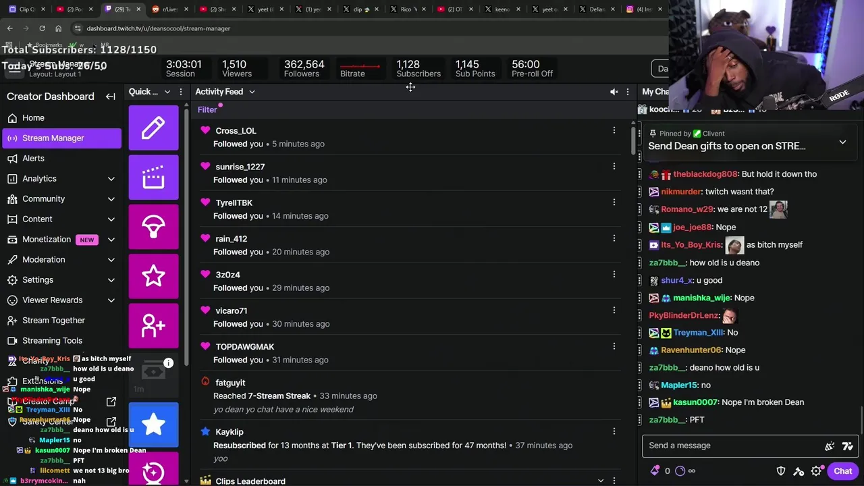This screenshot has width=864, height=486.
Task: Expand the Content sidebar section
Action: 111,219
